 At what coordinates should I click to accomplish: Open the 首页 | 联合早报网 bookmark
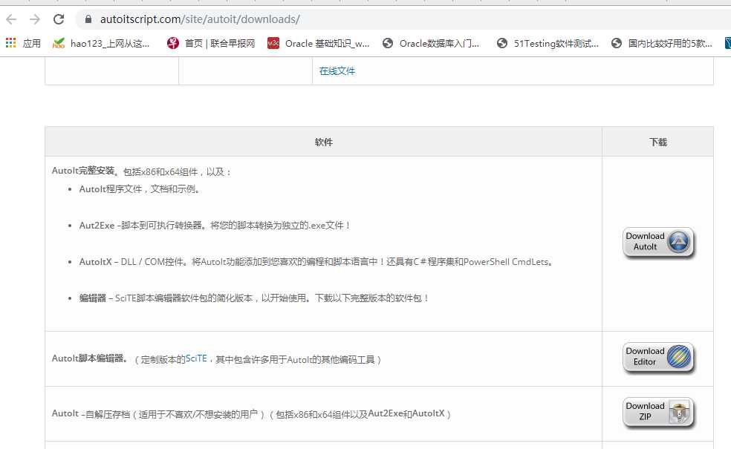point(211,43)
